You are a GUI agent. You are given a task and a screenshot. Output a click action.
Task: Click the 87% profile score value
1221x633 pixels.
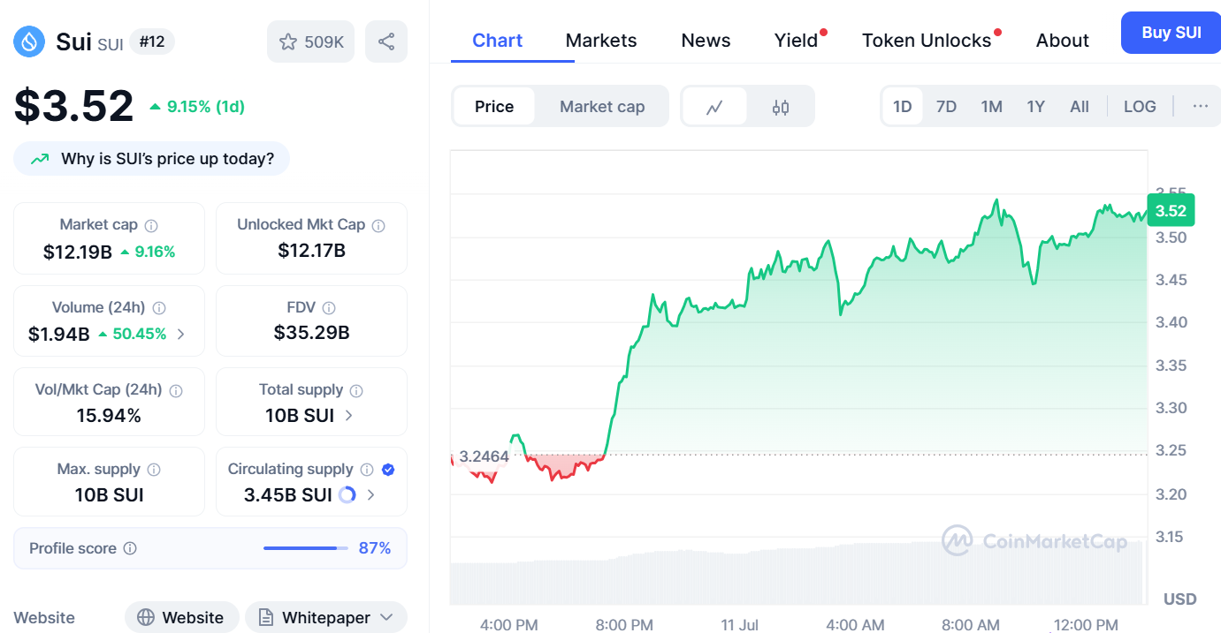click(375, 548)
